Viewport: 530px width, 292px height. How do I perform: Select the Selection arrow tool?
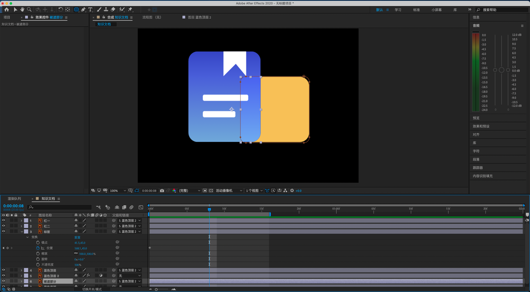point(15,10)
